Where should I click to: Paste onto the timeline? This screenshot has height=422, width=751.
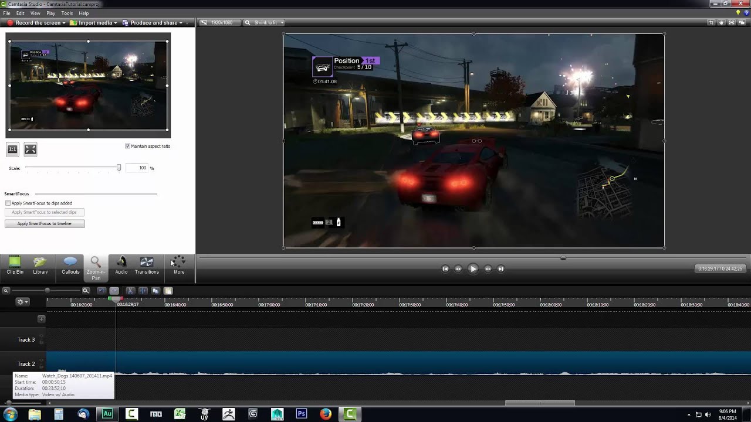click(168, 291)
